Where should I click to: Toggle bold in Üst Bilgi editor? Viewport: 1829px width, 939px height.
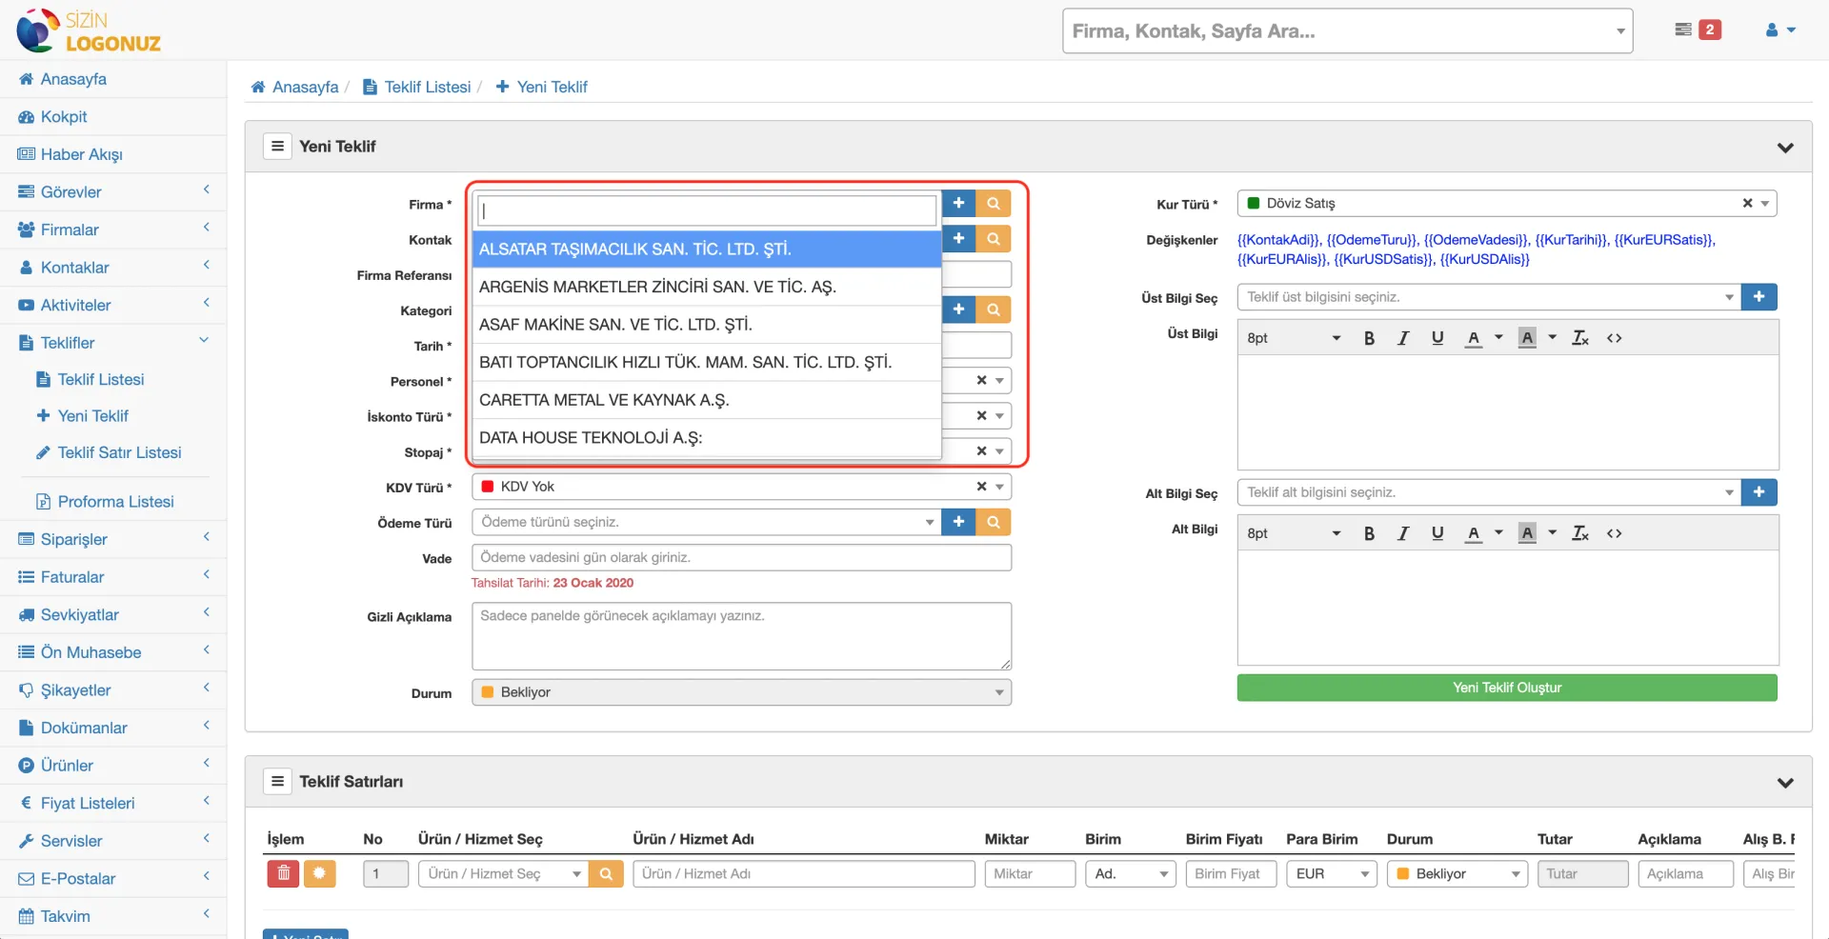click(1369, 338)
